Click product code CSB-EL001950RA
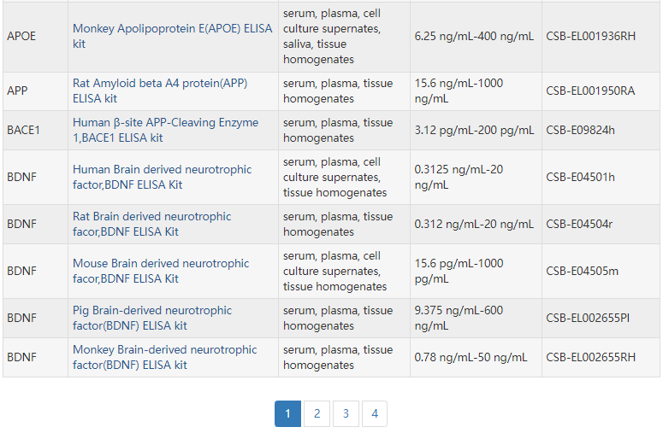This screenshot has width=663, height=433. click(x=590, y=91)
